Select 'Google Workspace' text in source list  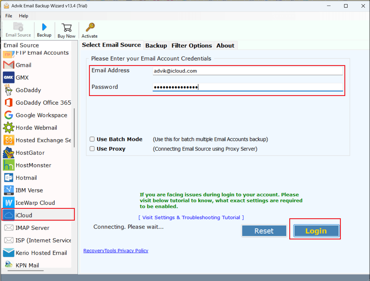tap(42, 115)
